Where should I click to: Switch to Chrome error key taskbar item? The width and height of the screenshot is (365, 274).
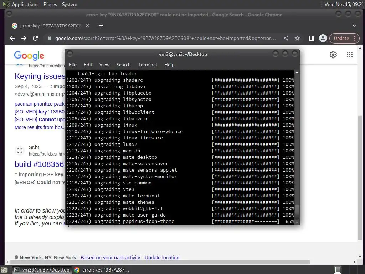click(x=102, y=270)
